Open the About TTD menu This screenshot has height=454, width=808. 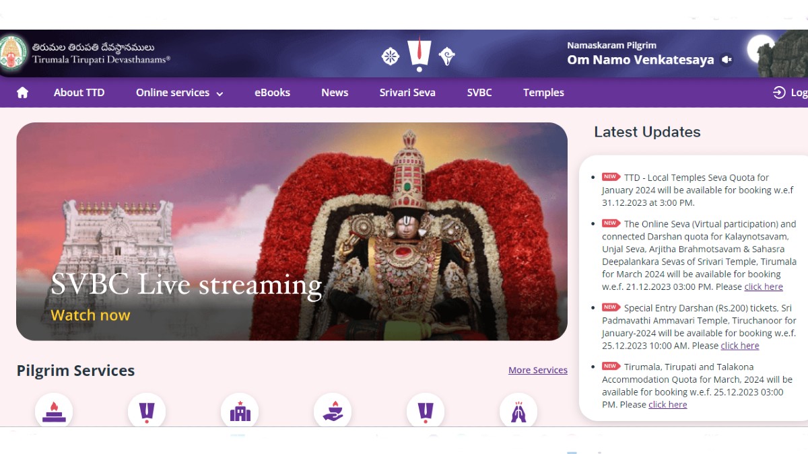coord(79,93)
